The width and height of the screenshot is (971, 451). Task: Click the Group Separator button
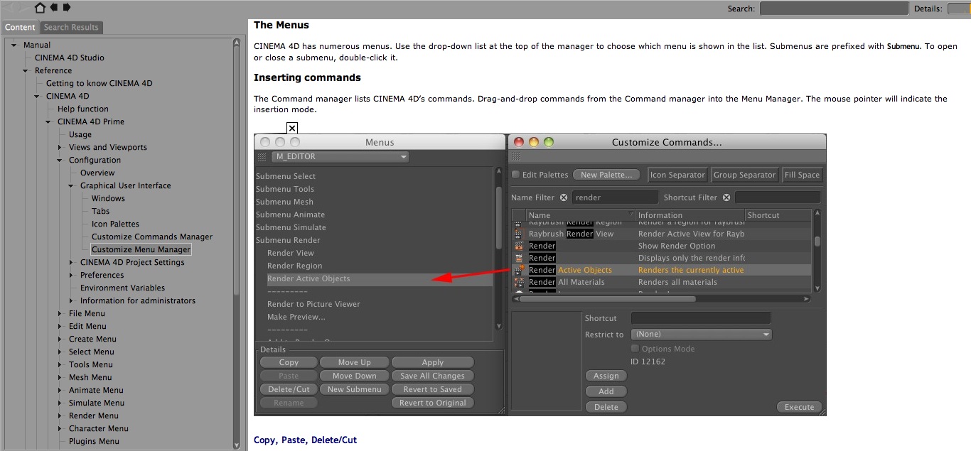[x=744, y=175]
